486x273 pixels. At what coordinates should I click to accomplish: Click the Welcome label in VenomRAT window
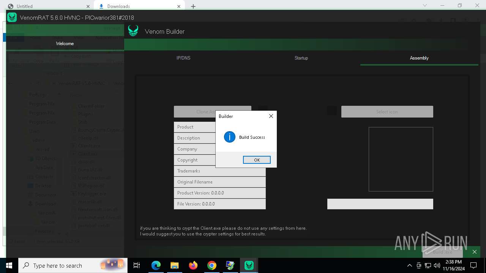point(65,44)
